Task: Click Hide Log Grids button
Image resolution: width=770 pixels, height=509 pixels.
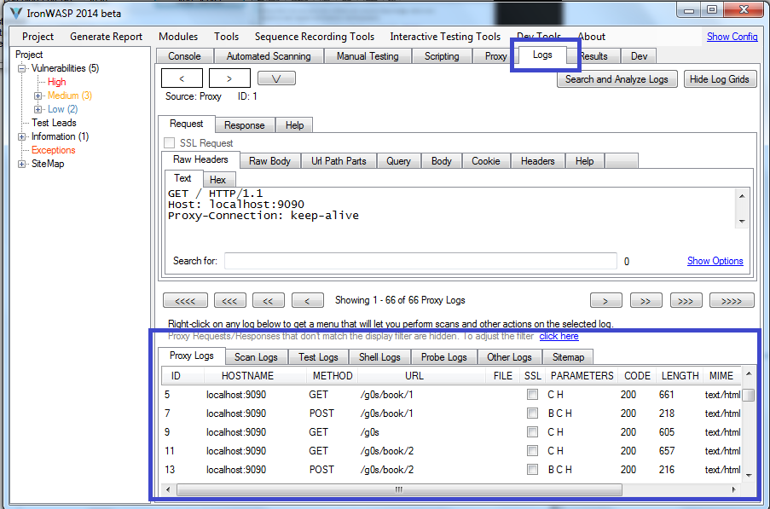Action: (720, 79)
